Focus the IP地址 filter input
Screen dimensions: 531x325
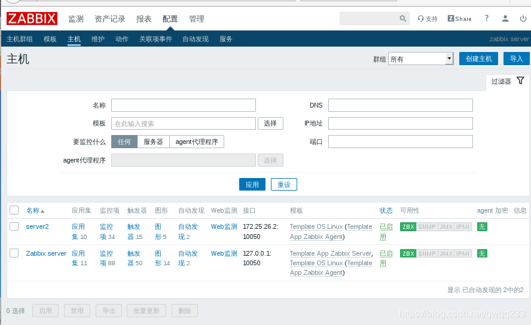(401, 124)
